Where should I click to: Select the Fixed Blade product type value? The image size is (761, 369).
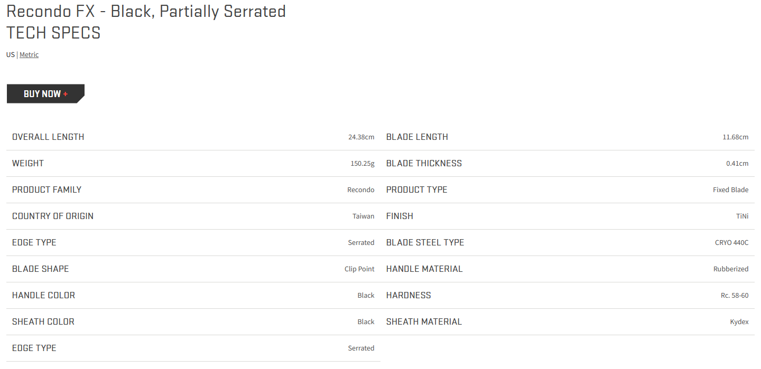[x=730, y=190]
